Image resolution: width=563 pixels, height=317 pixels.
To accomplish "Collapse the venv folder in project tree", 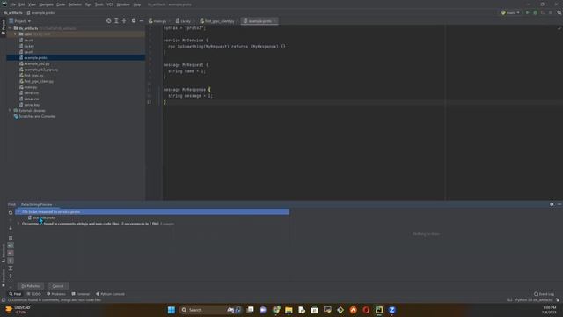I will (16, 34).
